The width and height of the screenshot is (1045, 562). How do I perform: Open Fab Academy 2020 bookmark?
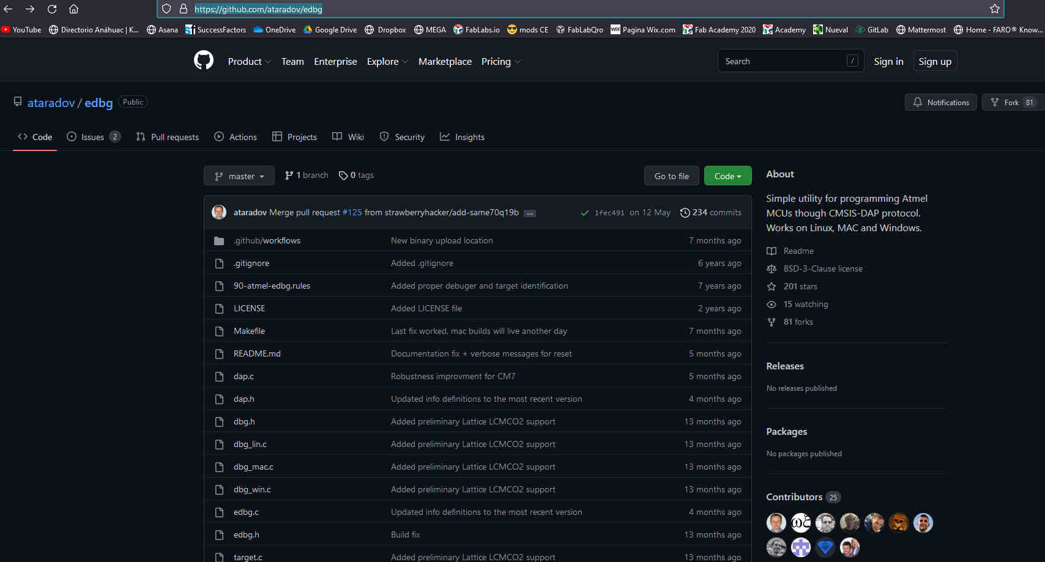coord(720,29)
